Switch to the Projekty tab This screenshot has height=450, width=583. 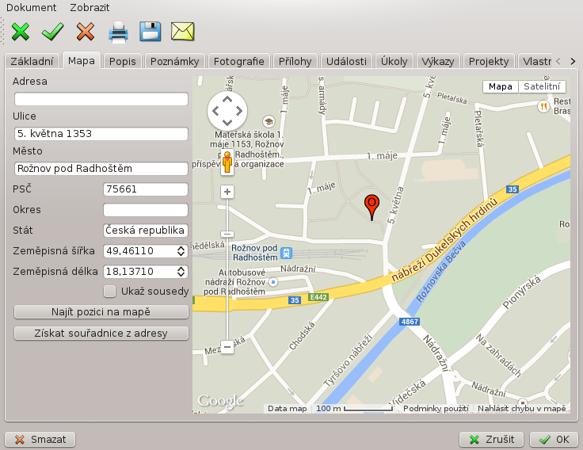click(489, 61)
